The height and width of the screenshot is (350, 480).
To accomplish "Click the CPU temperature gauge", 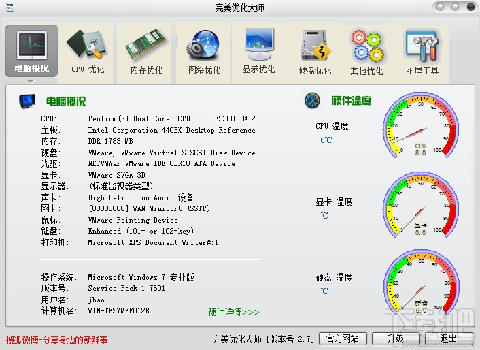I will 421,125.
